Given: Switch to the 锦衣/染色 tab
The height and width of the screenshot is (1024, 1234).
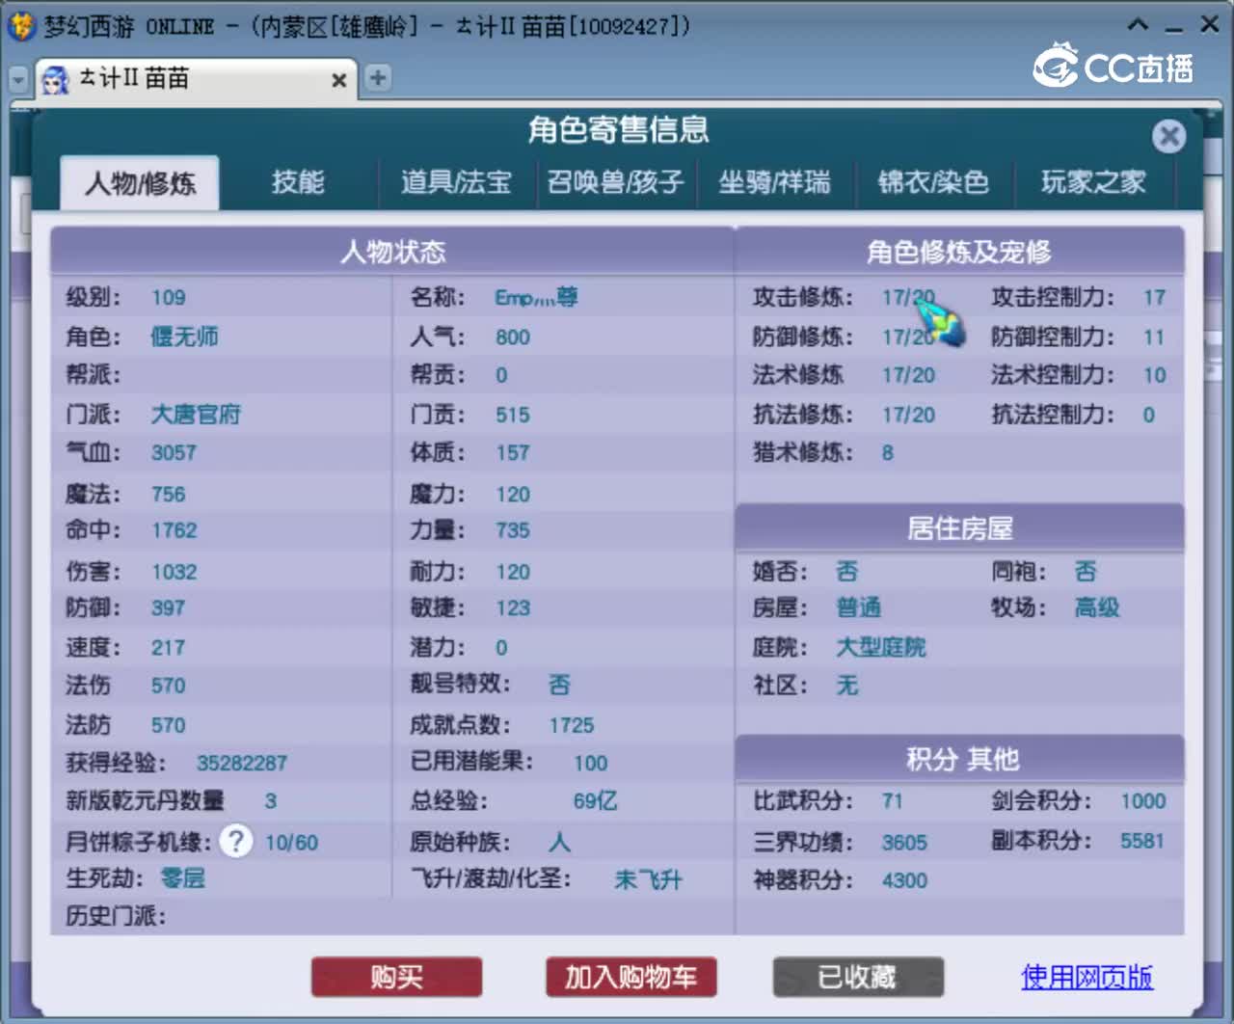Looking at the screenshot, I should (934, 183).
